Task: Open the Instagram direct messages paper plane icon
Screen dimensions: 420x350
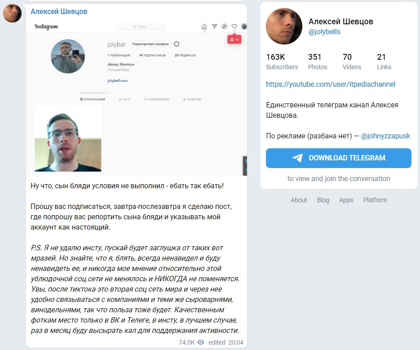Action: (214, 26)
